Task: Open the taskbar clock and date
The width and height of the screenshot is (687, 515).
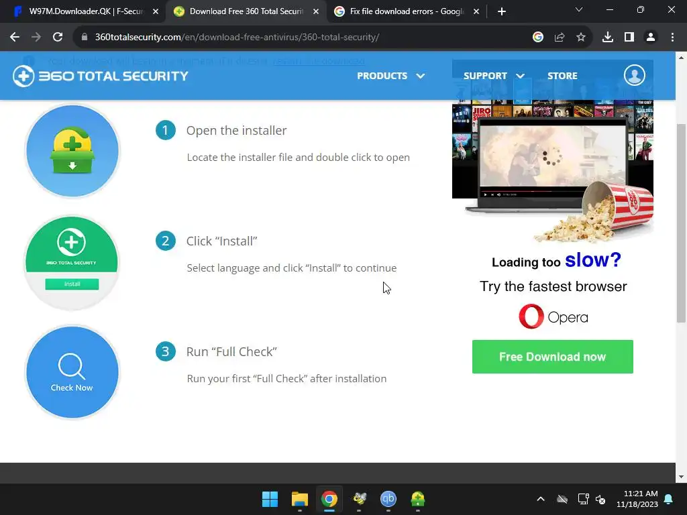Action: 637,499
